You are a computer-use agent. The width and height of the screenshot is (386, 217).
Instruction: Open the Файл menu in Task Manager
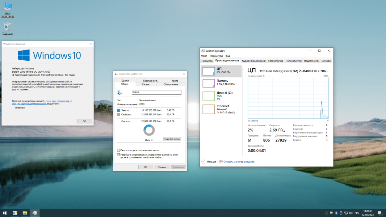tap(204, 56)
